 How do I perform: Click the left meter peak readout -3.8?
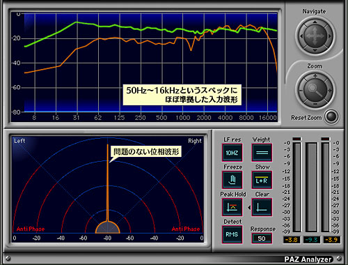click(x=292, y=240)
